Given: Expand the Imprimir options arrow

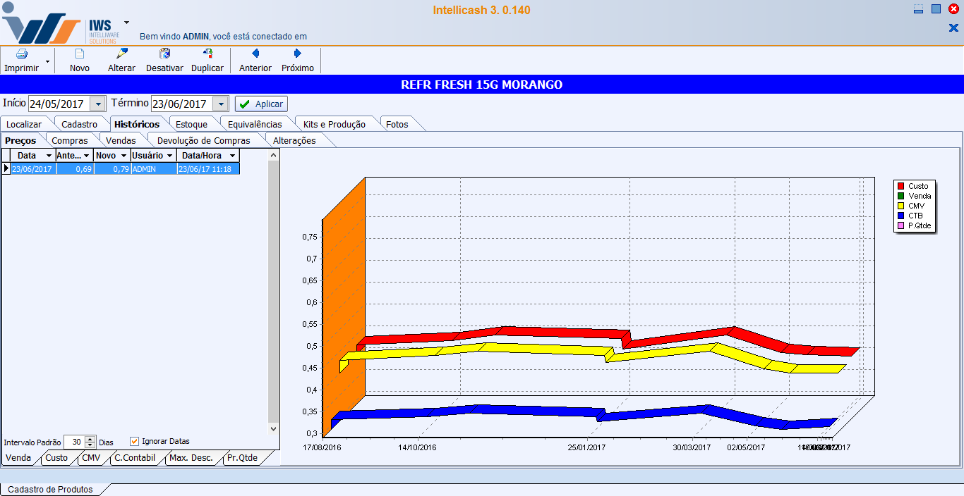Looking at the screenshot, I should (47, 62).
